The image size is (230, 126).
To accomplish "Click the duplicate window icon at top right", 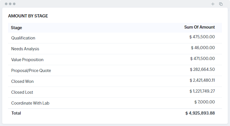I will 221,4.
